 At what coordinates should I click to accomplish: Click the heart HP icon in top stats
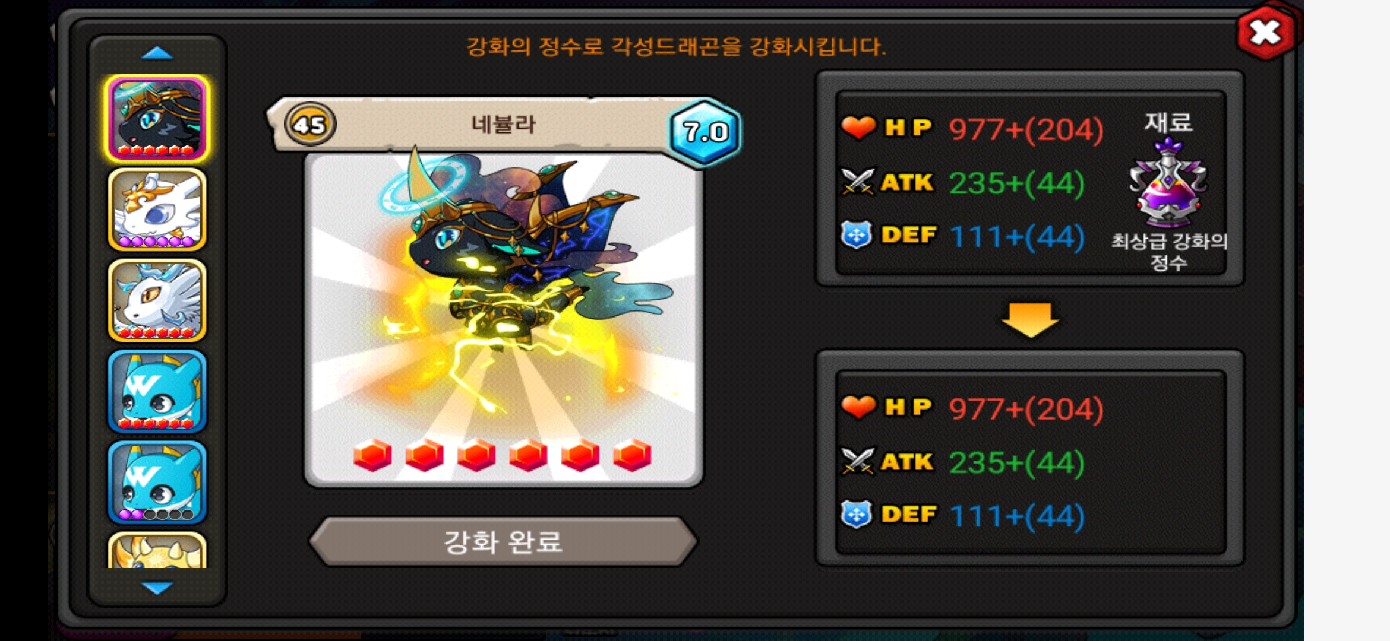(858, 127)
